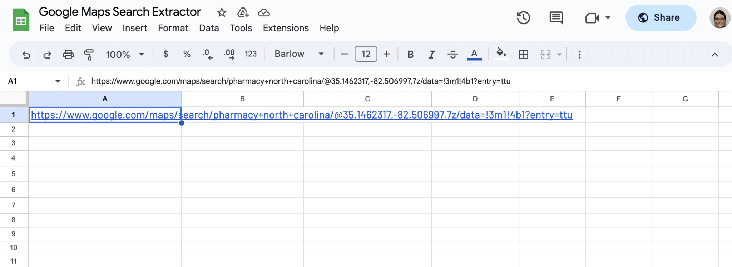Open the 100% zoom dropdown
The width and height of the screenshot is (732, 267).
[x=125, y=55]
